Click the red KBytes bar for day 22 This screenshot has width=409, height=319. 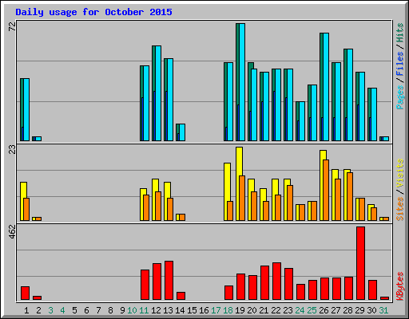(277, 282)
